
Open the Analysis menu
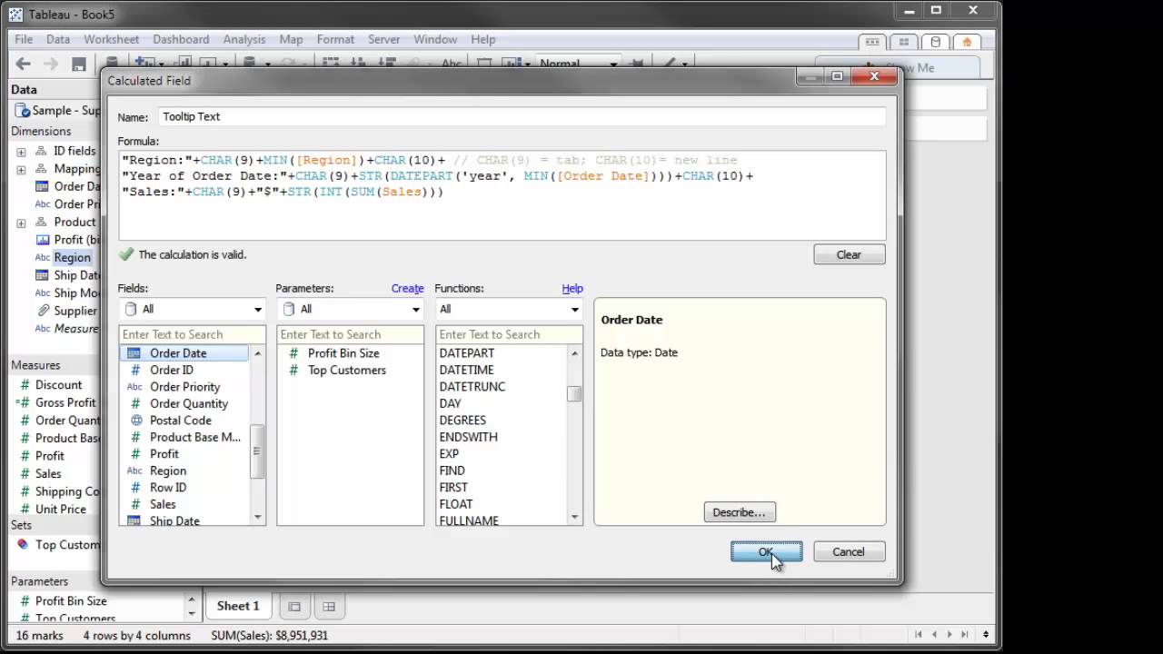(244, 39)
